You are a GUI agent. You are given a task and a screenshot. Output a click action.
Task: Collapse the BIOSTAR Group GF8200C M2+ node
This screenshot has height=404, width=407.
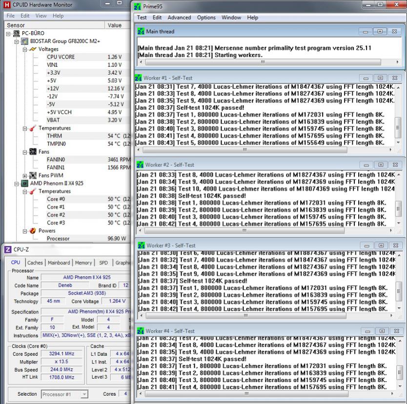coord(17,41)
